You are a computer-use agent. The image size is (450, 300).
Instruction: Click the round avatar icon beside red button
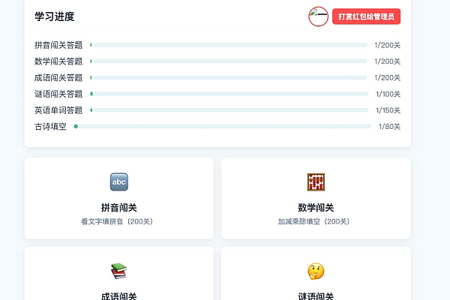[318, 16]
